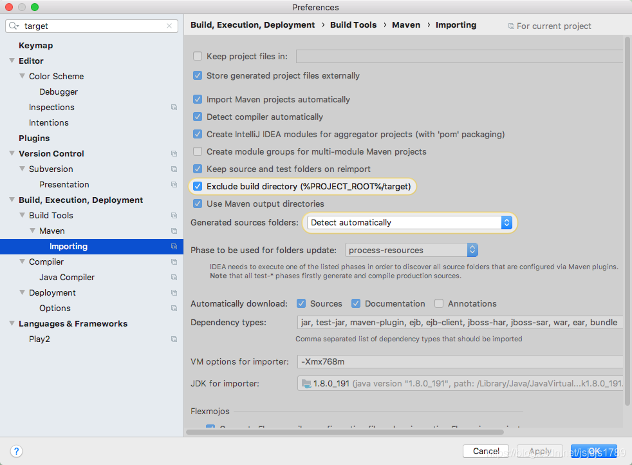Select Plugins in settings tree

(34, 138)
